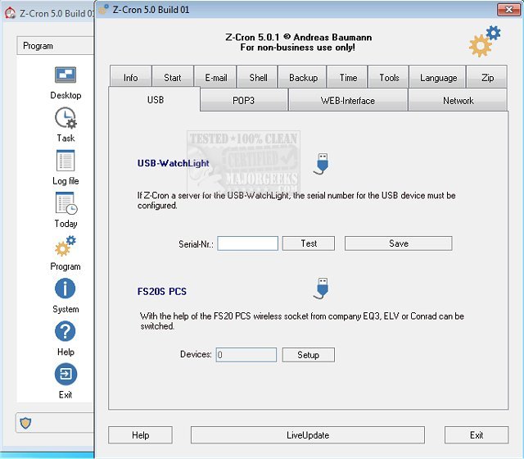Viewport: 524px width, 459px height.
Task: Select the Task clock icon
Action: coord(65,118)
